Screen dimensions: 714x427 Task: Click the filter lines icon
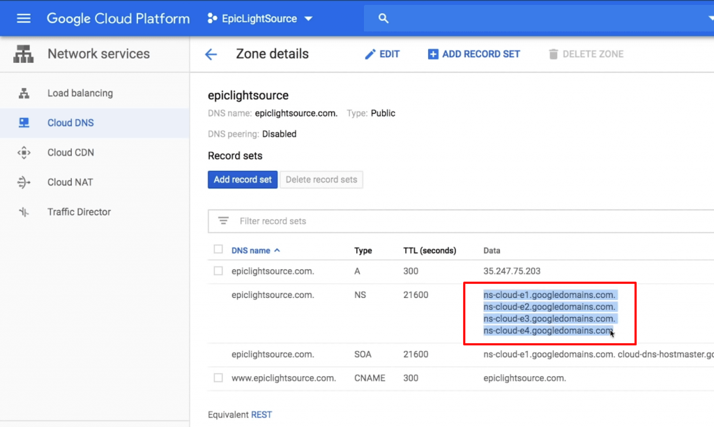(223, 220)
